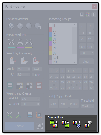Click the Threshold spinner arrows

tap(93, 106)
